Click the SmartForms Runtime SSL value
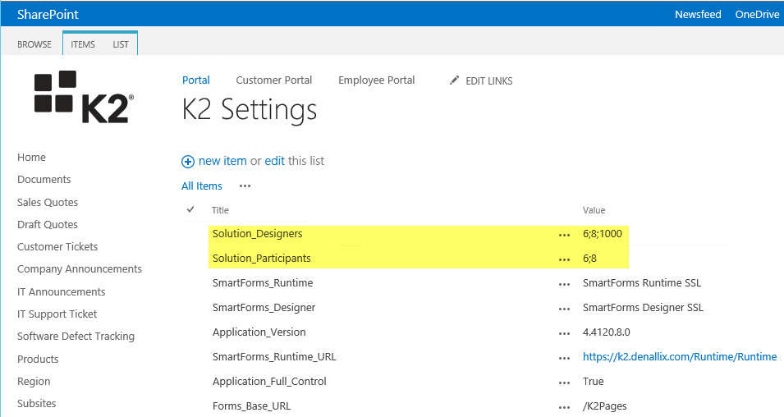Viewport: 784px width, 417px height. (x=642, y=282)
